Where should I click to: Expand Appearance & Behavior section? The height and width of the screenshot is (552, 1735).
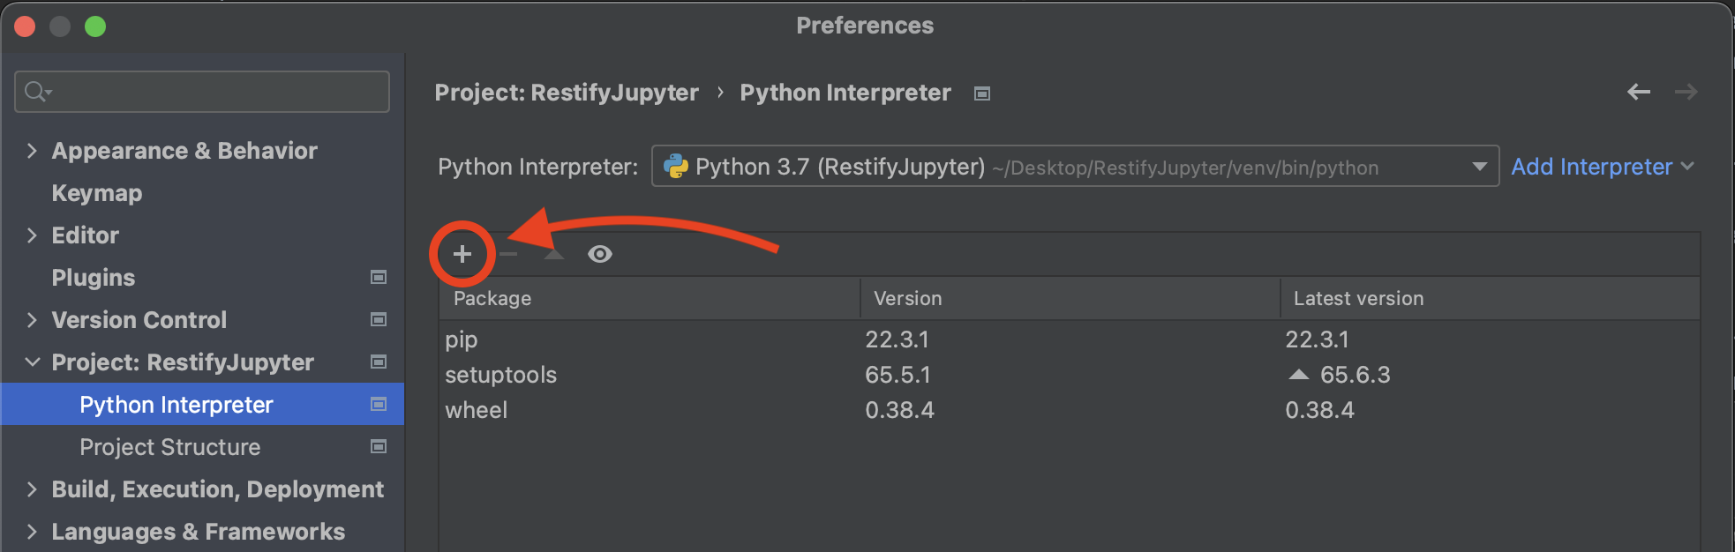point(32,151)
